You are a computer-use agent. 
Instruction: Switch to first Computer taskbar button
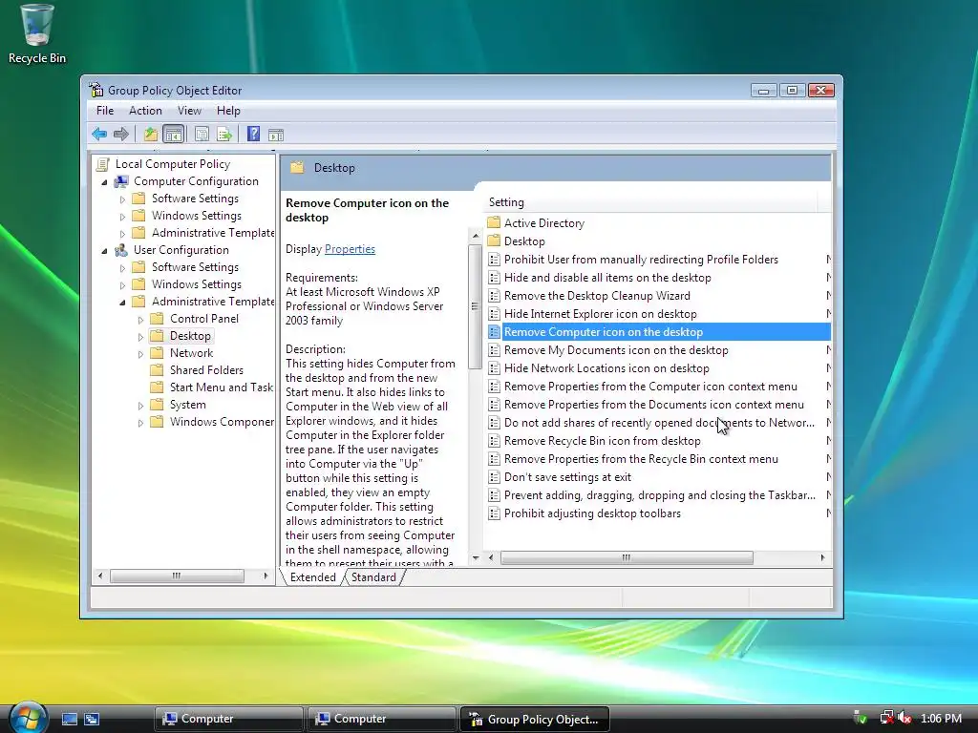coord(228,719)
